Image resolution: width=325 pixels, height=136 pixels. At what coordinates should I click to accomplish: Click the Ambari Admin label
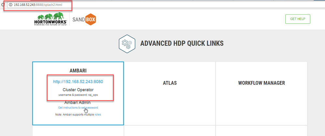coord(77,103)
